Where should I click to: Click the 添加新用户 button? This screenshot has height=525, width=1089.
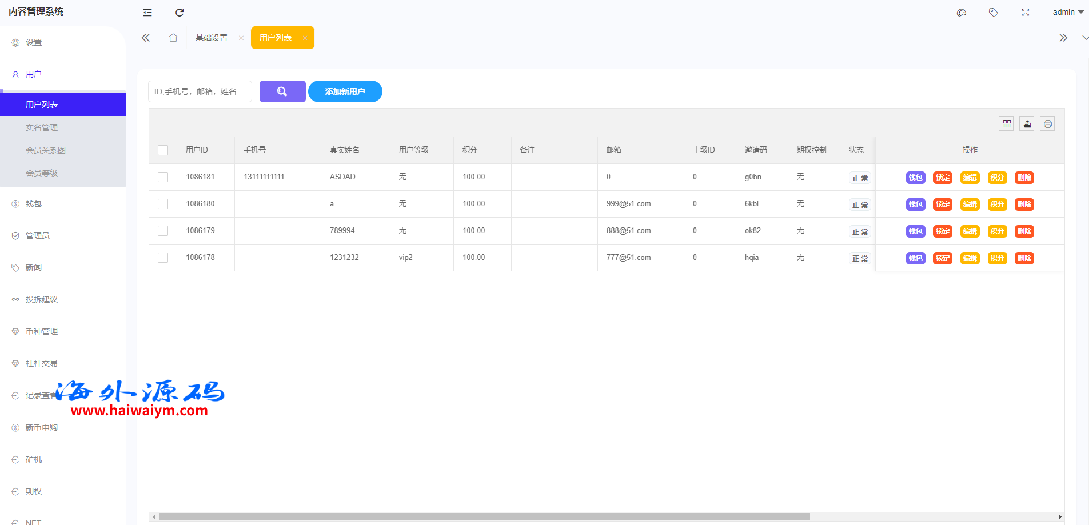(345, 91)
